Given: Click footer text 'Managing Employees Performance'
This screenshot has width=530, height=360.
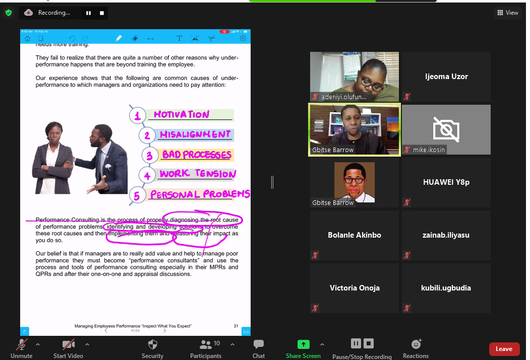Looking at the screenshot, I should point(107,326).
